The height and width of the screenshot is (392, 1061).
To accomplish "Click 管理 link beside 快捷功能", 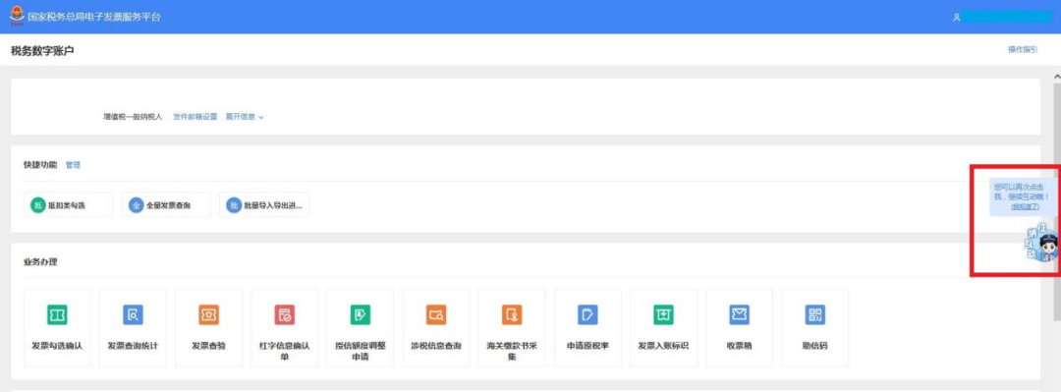I will tap(73, 164).
